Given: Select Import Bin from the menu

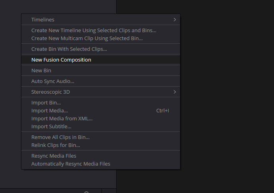Looking at the screenshot, I should click(46, 103).
